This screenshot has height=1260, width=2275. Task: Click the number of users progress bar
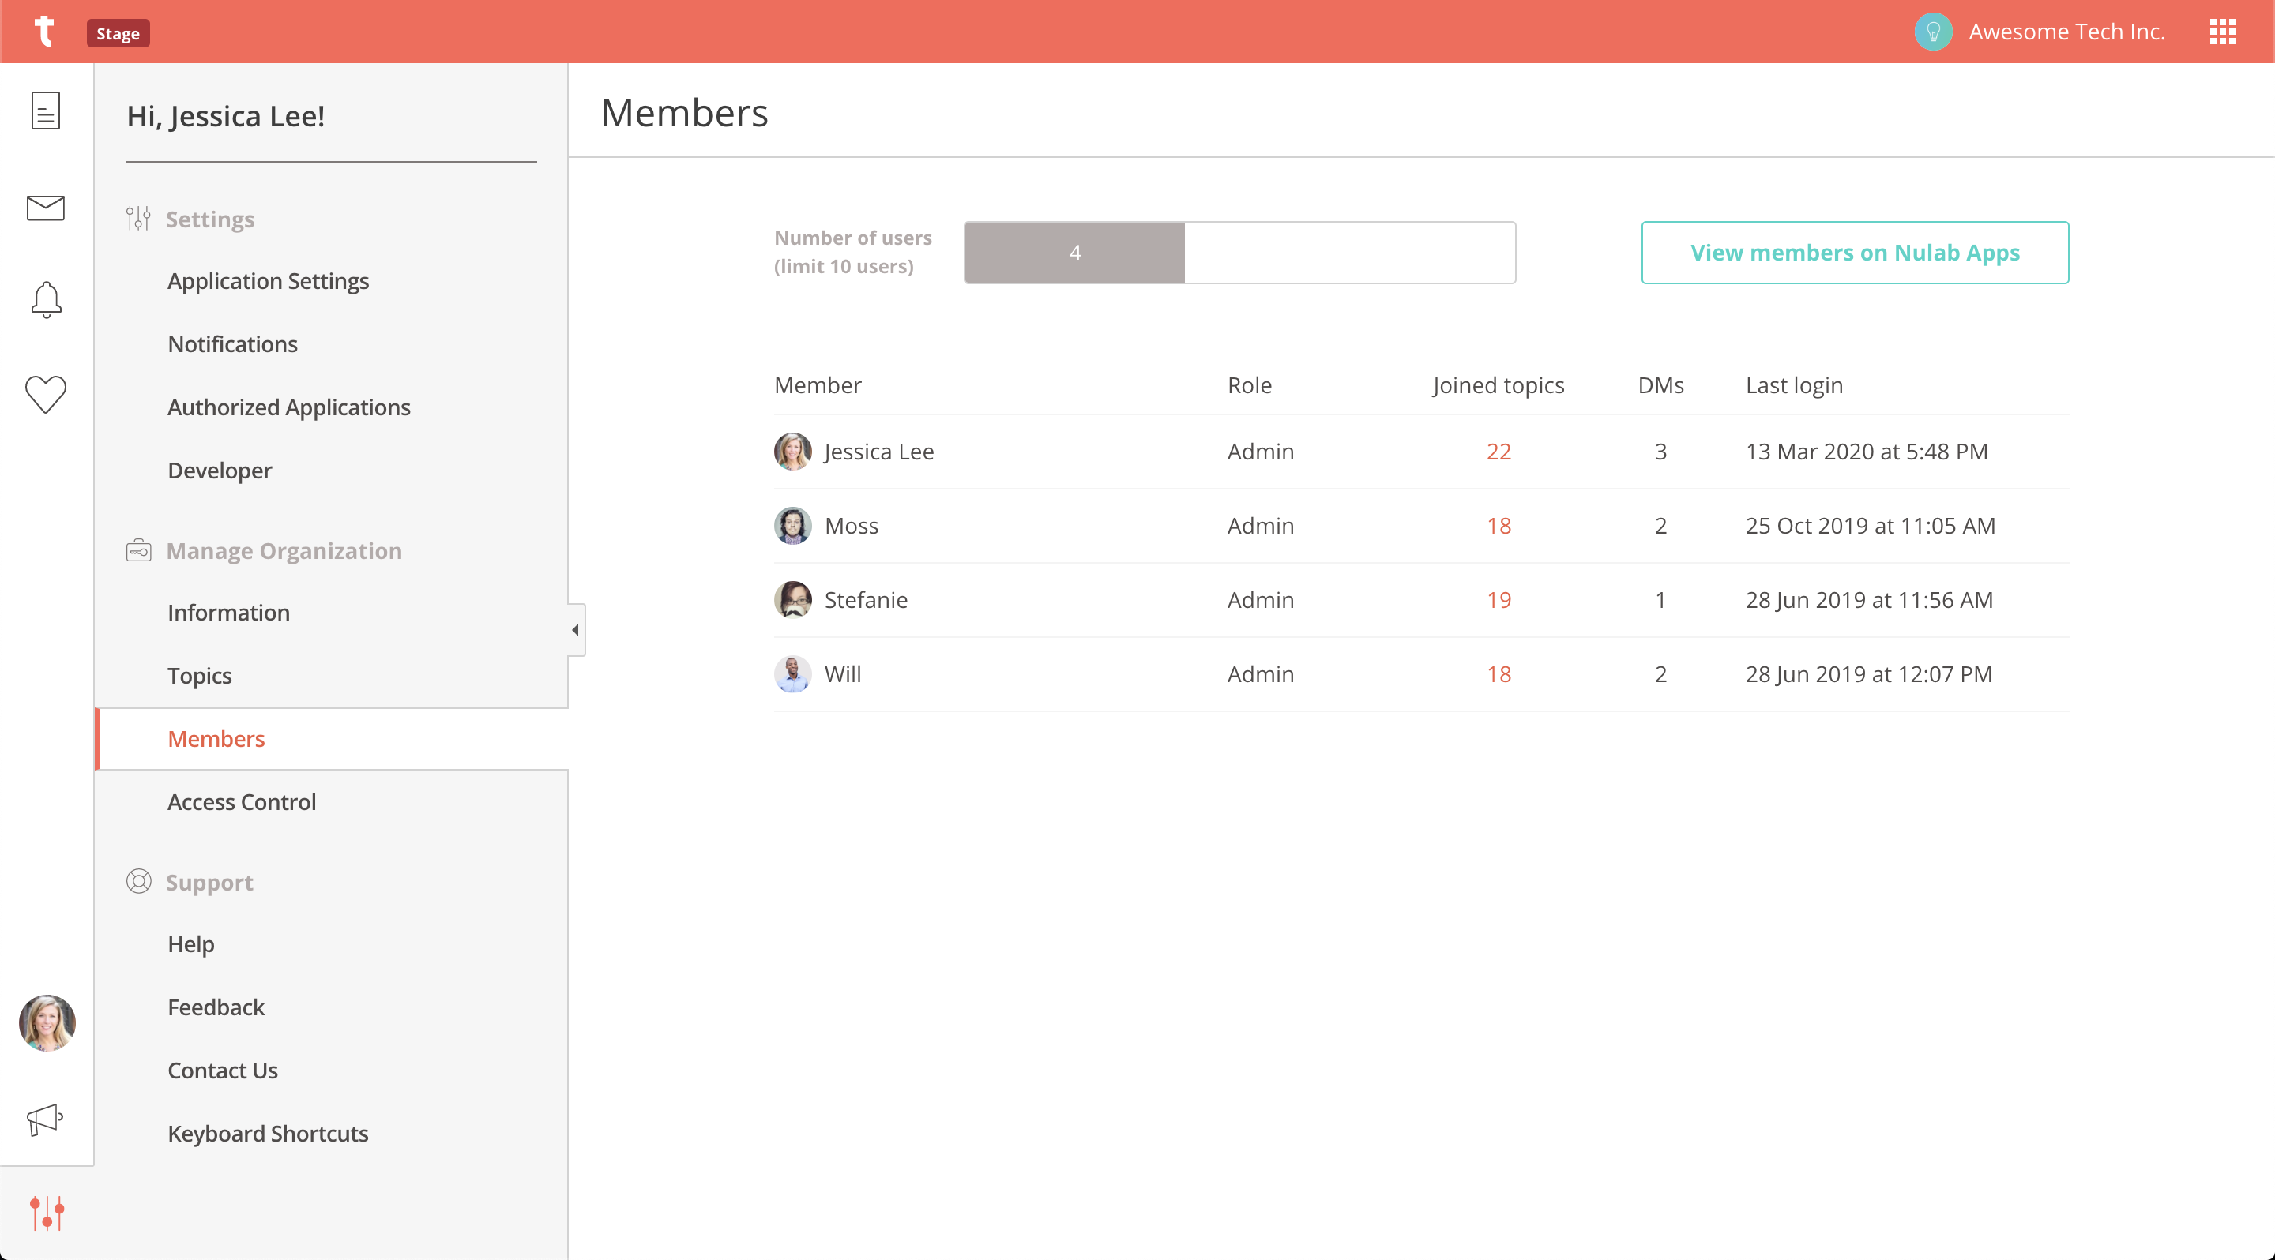[1239, 253]
